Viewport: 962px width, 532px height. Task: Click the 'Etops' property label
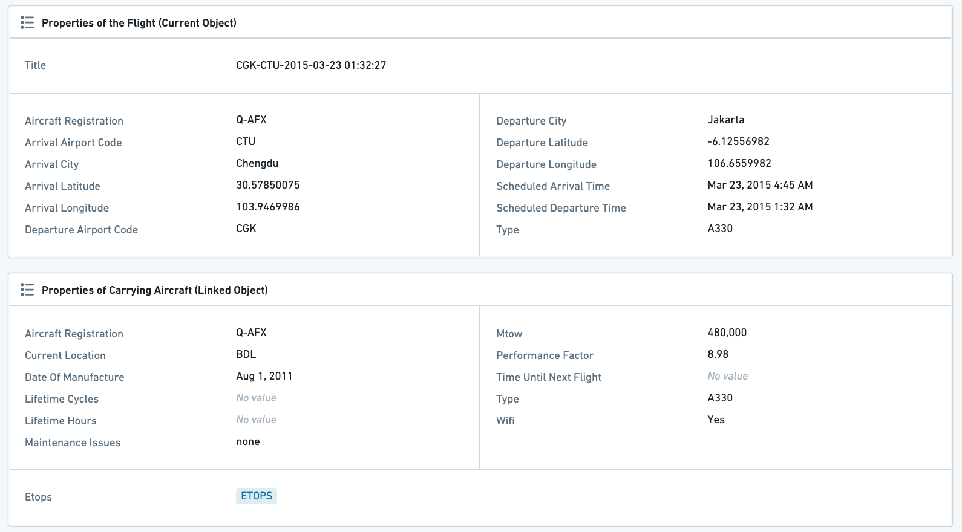pos(38,497)
